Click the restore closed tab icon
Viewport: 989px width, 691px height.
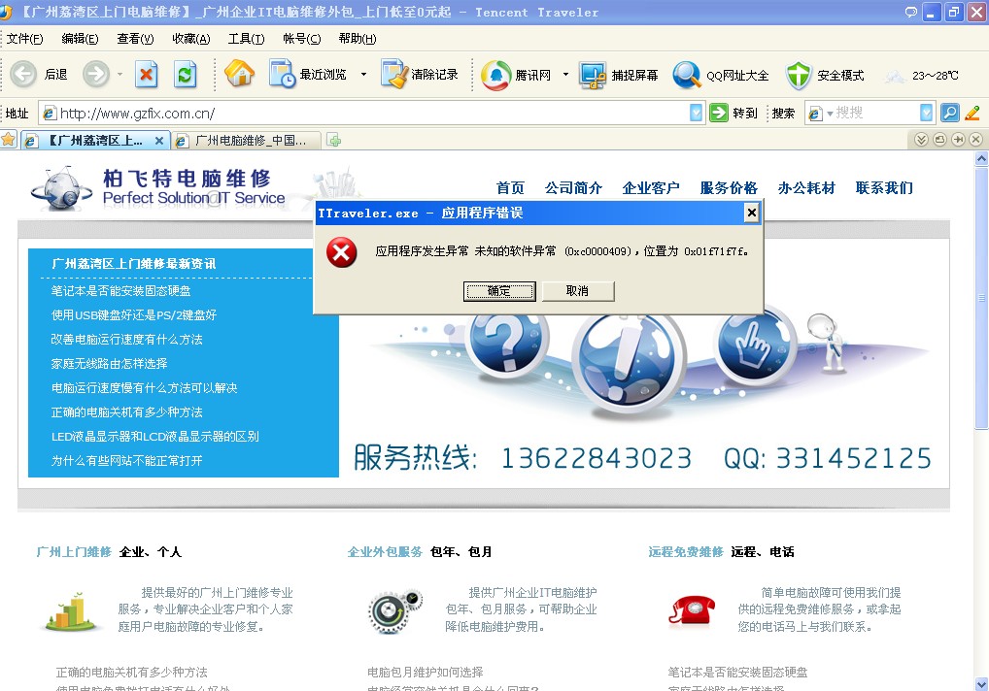coord(939,140)
